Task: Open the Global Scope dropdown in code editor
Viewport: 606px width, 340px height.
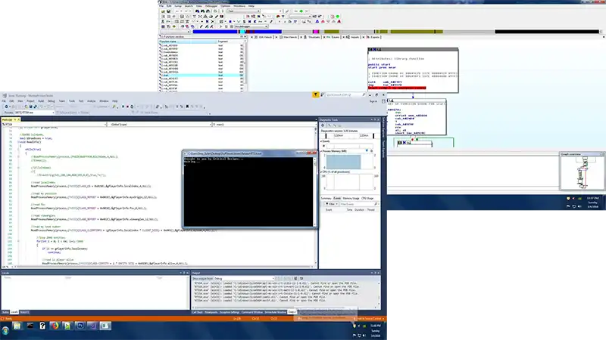Action: click(160, 125)
